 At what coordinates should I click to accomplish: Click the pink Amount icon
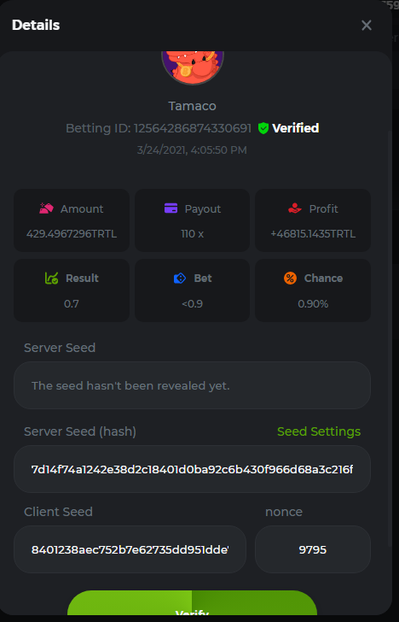click(46, 208)
